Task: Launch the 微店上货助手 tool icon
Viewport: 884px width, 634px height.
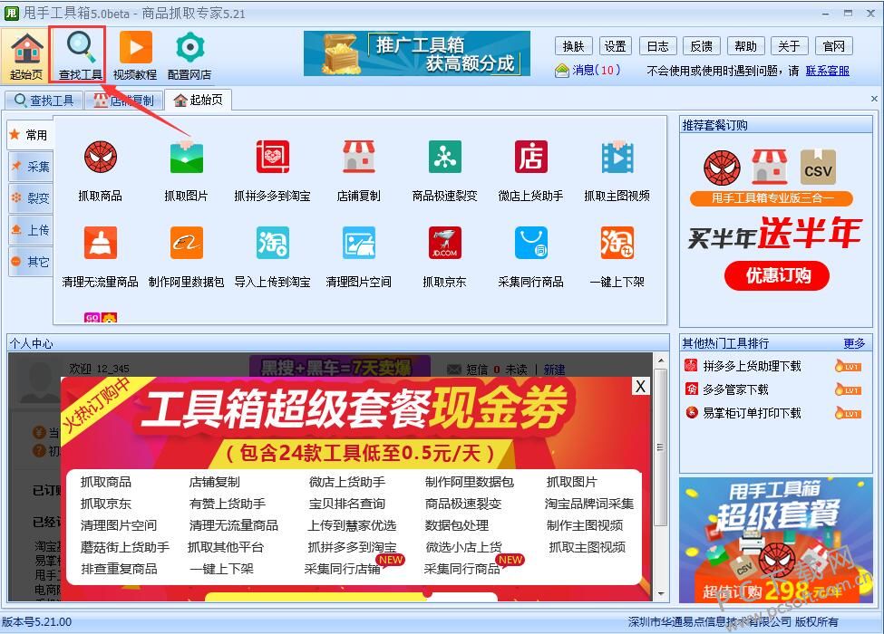Action: point(531,157)
